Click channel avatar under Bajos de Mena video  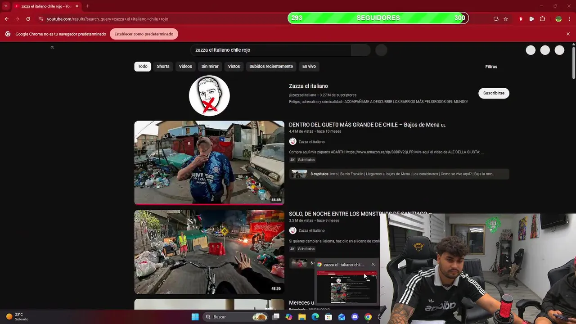[x=292, y=142]
